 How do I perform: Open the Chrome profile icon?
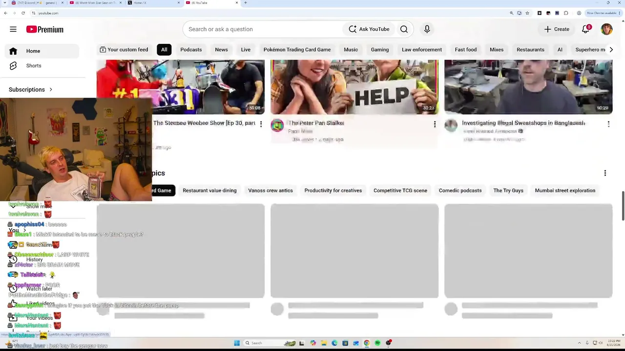pos(579,13)
